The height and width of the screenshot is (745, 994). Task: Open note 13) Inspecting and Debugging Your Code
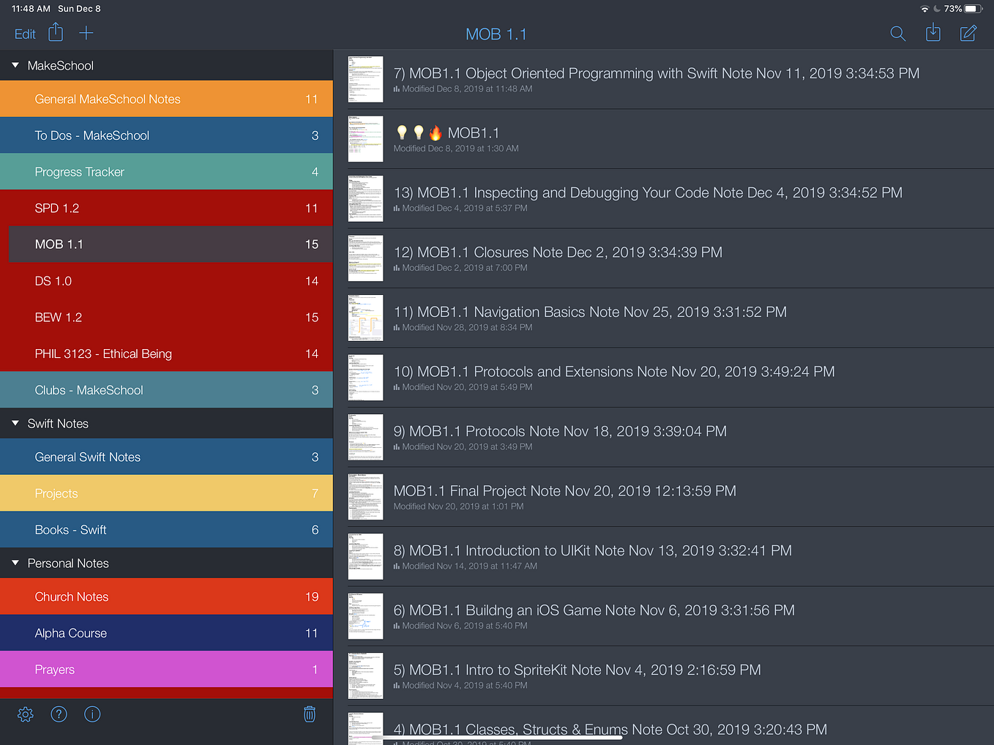pos(664,198)
